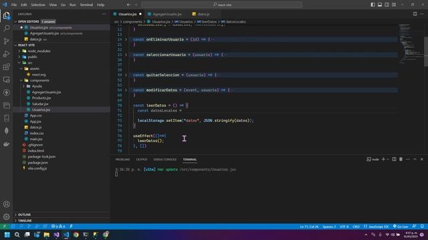This screenshot has width=428, height=240.
Task: Open the Explorer view in activity bar
Action: tap(6, 15)
